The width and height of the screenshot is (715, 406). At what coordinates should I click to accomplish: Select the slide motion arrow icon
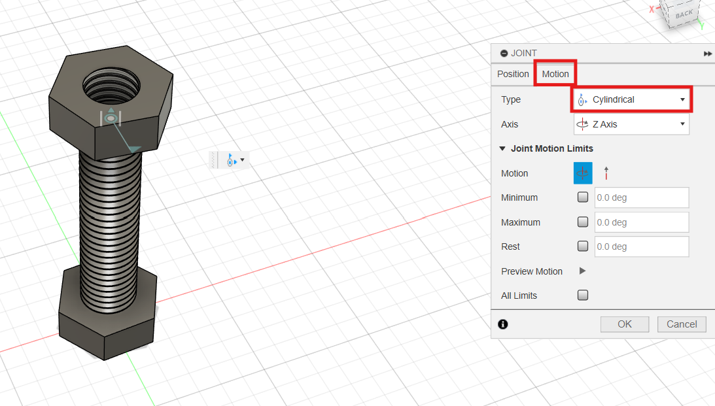click(606, 173)
